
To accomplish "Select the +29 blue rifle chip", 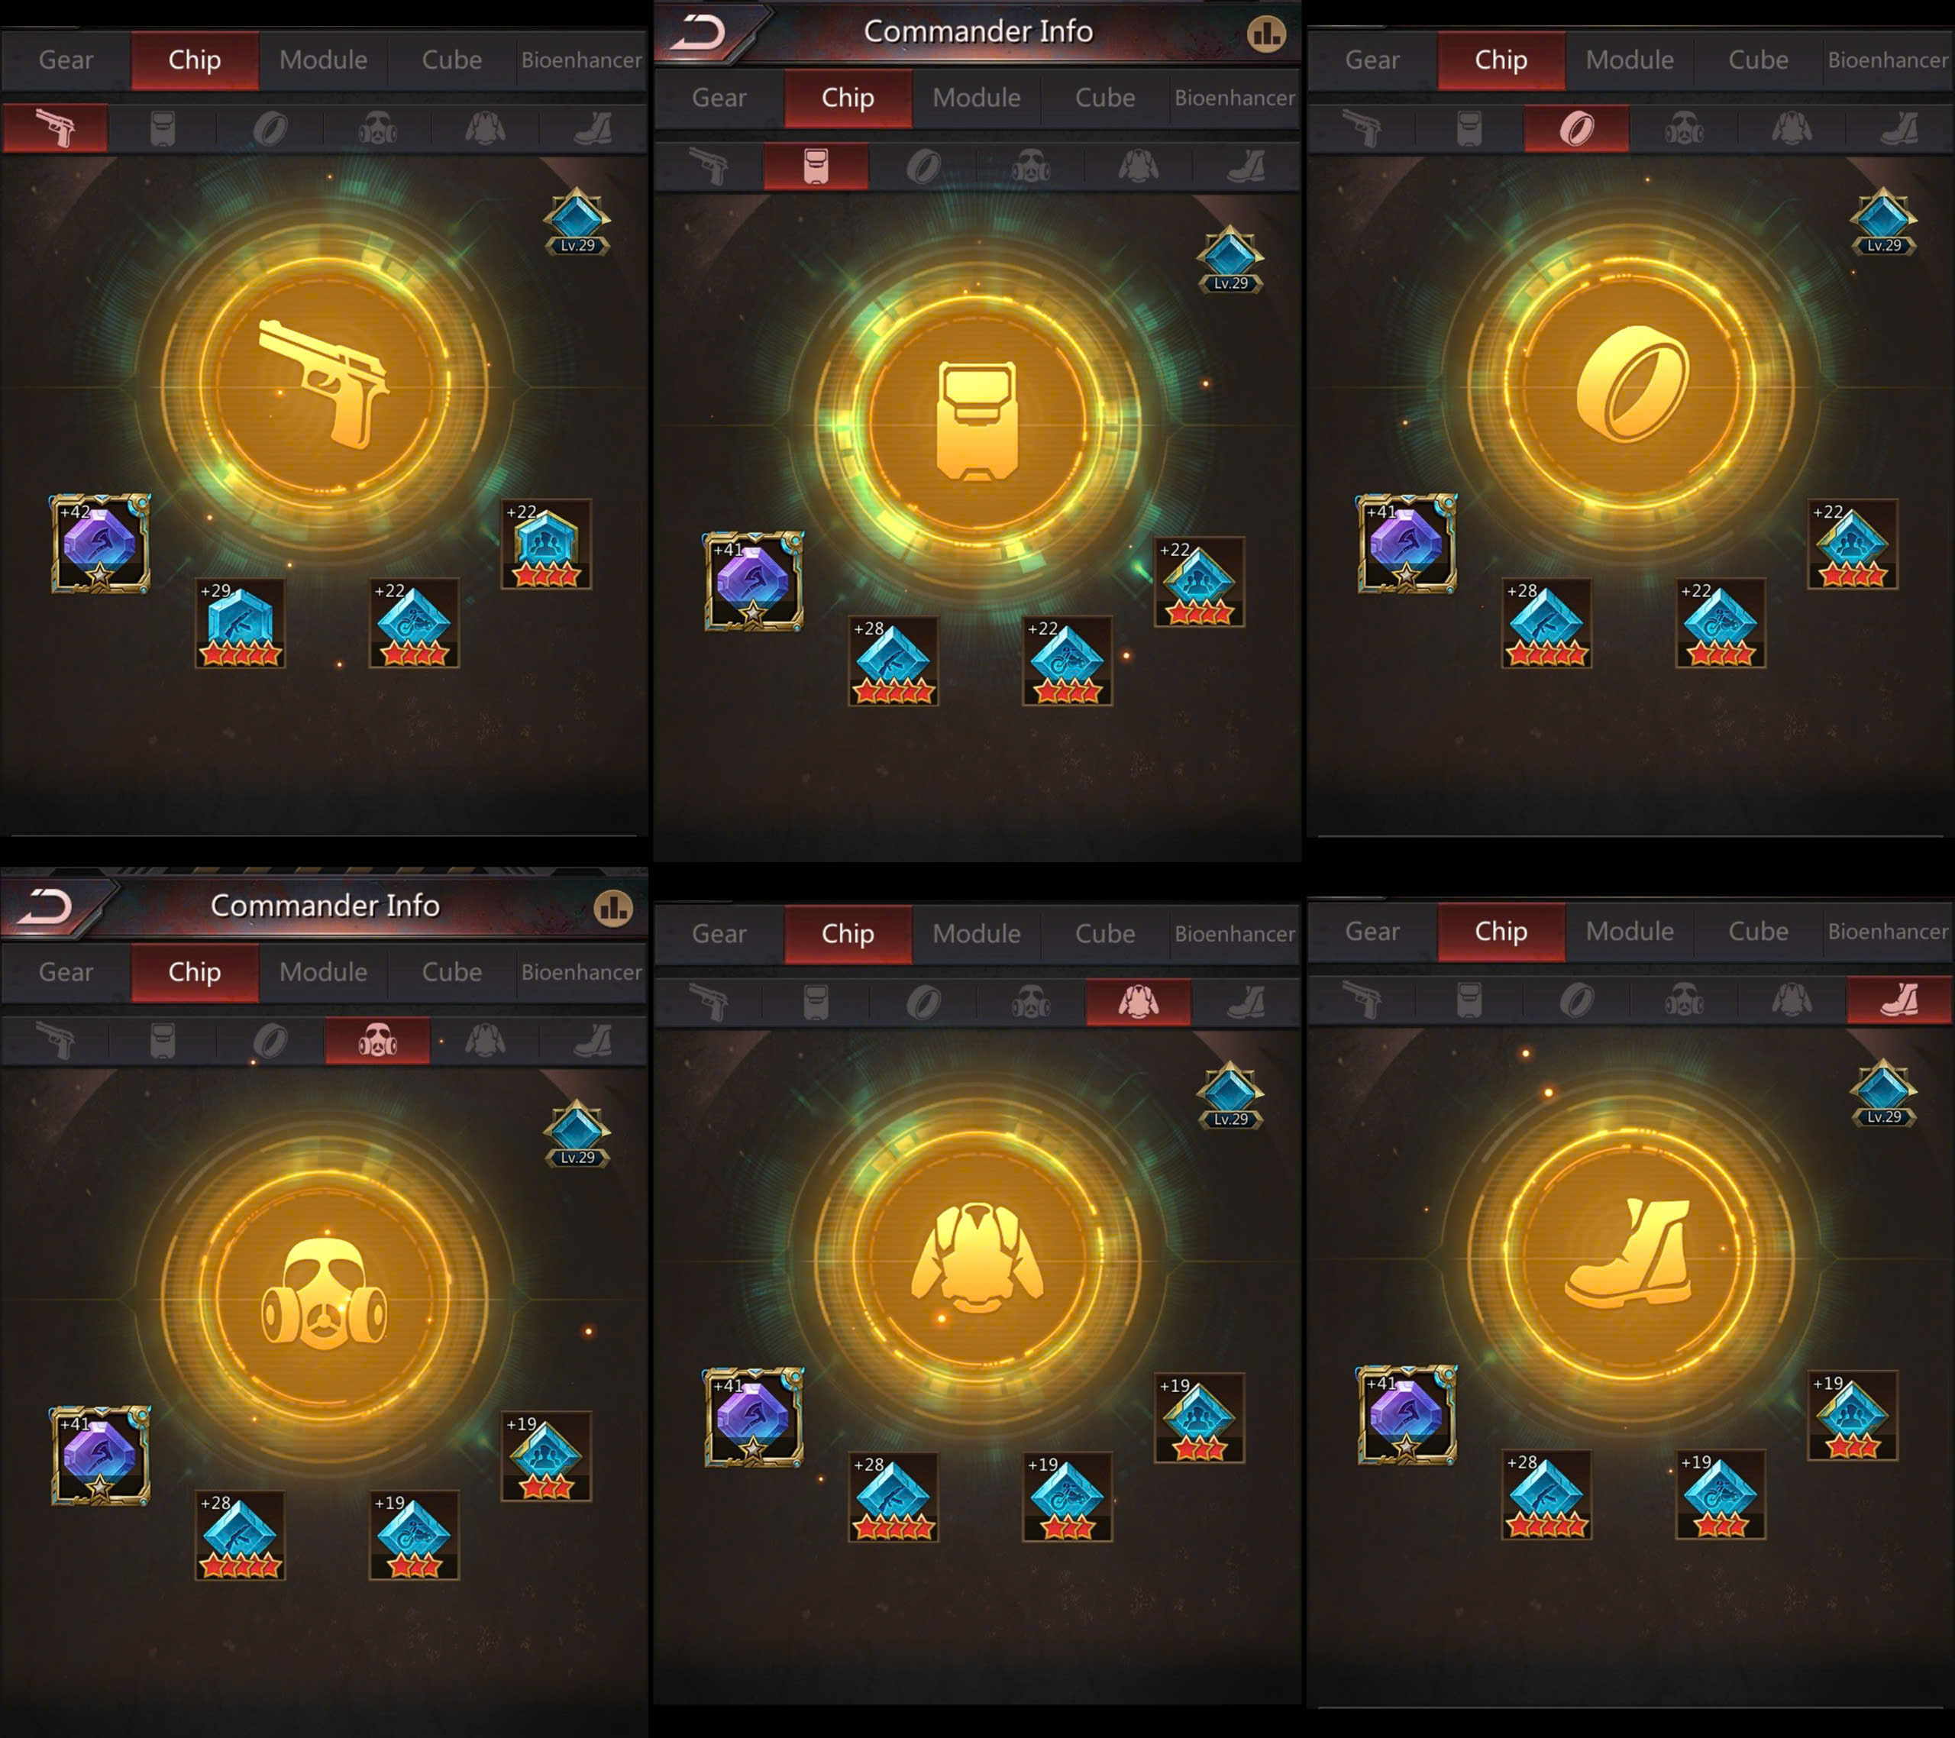I will [240, 624].
